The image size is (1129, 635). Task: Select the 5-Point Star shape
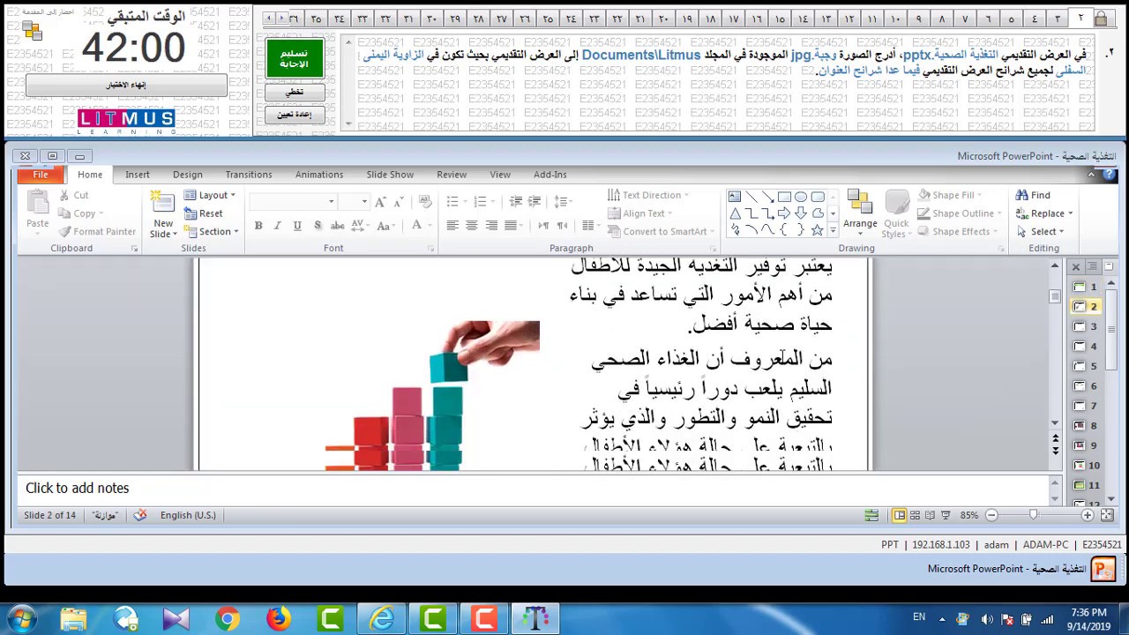click(x=818, y=230)
